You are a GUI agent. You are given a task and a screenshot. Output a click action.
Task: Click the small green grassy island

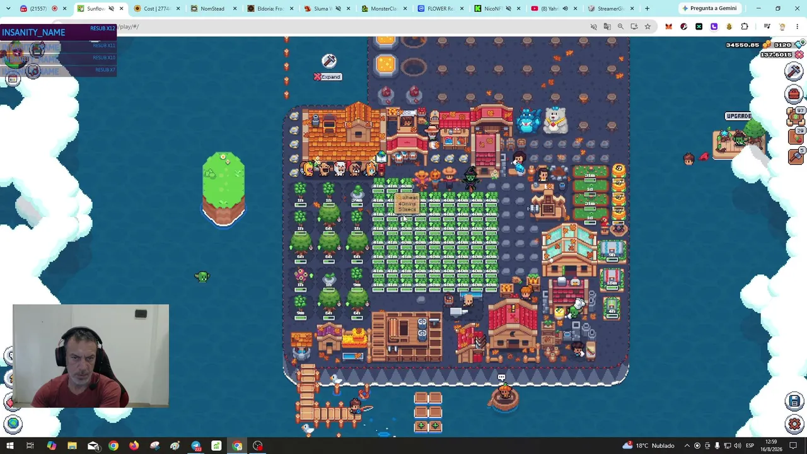(223, 187)
